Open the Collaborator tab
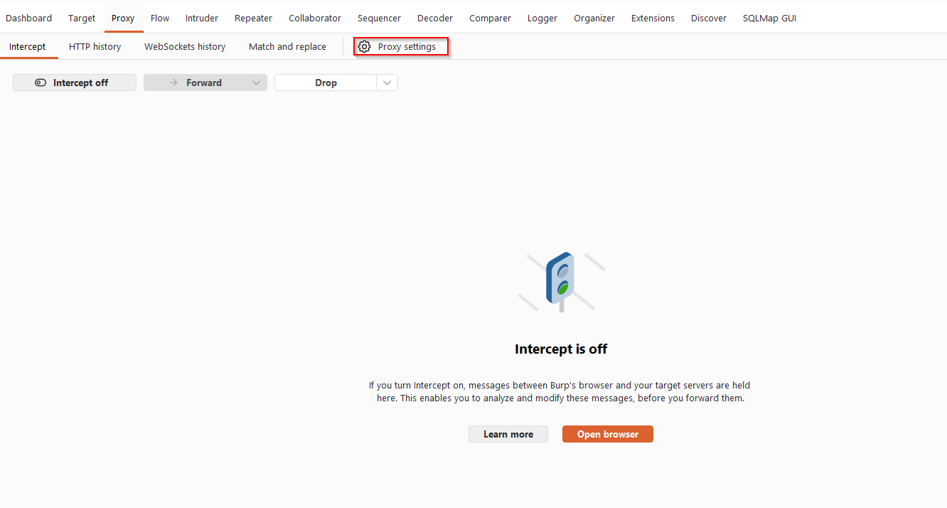This screenshot has width=947, height=508. (315, 18)
